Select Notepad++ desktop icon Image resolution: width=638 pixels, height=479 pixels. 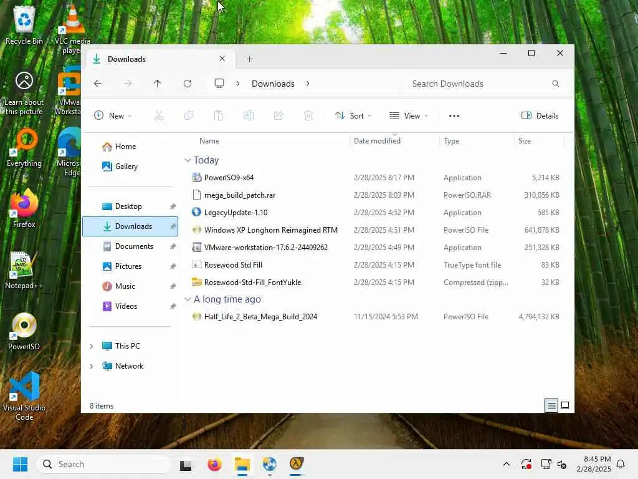coord(24,271)
